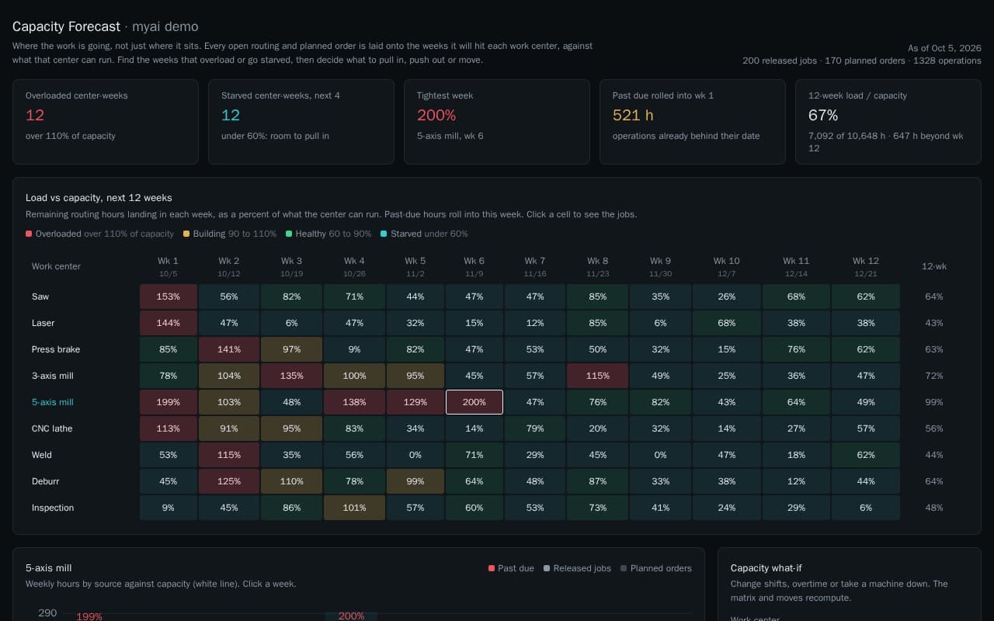Open the Inspection Wk 12 cell showing 6%
The height and width of the screenshot is (621, 994).
pyautogui.click(x=866, y=508)
